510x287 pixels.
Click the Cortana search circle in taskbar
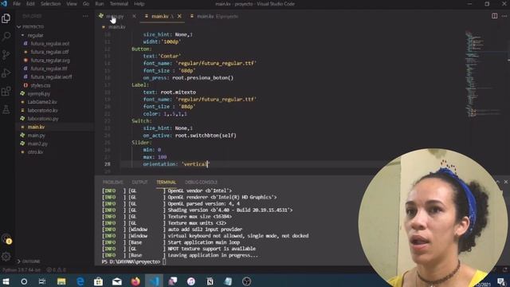coord(24,281)
